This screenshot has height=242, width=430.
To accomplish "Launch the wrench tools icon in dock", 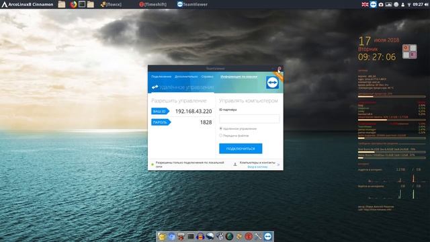I will coord(258,236).
